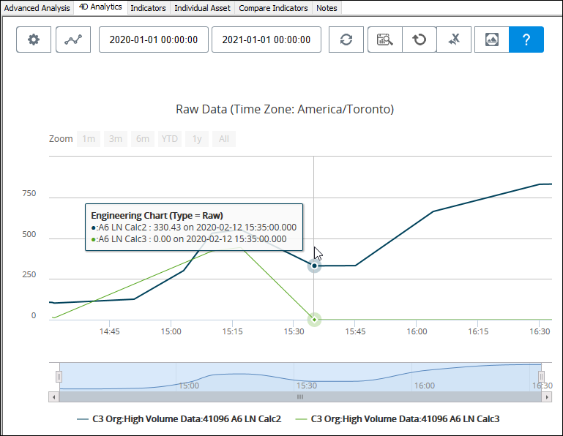Viewport: 563px width, 436px height.
Task: Click the Calc2 data point at 15:35
Action: [x=314, y=266]
